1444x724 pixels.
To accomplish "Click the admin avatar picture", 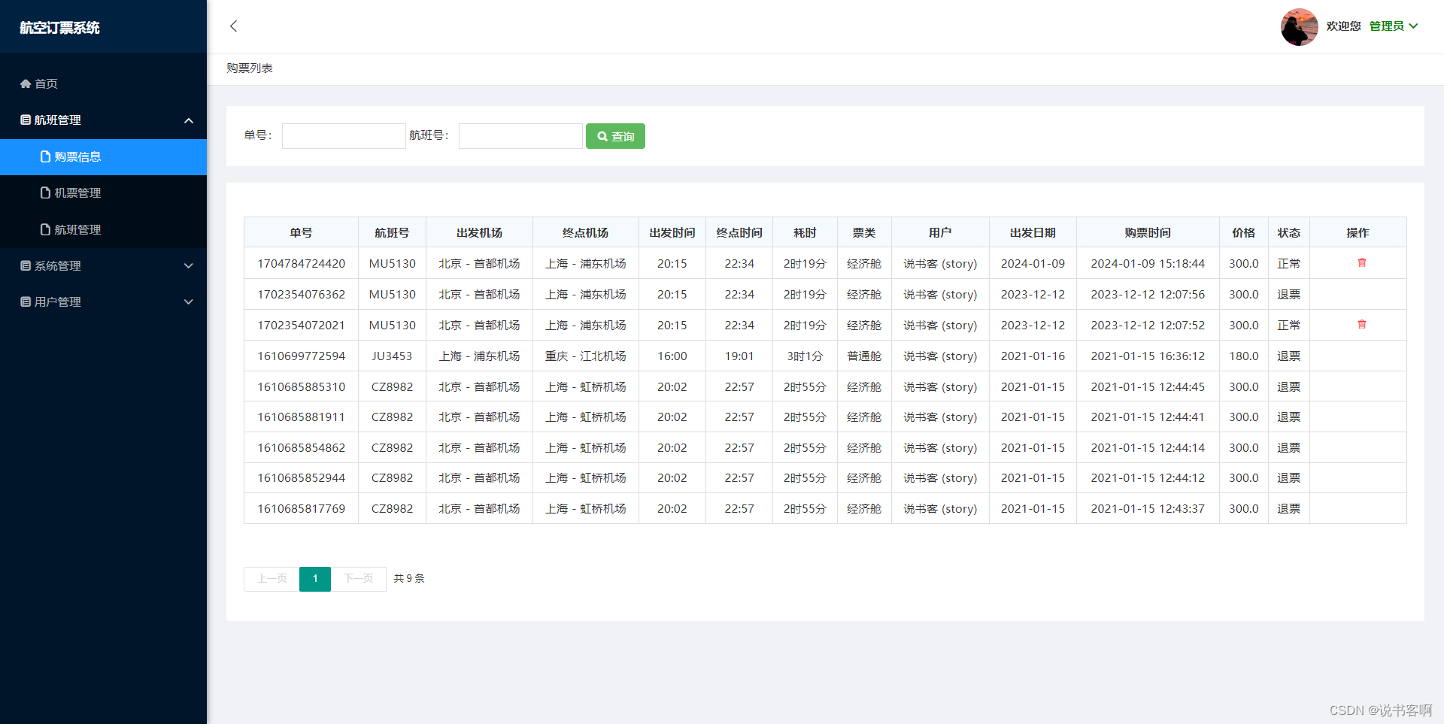I will coord(1299,27).
